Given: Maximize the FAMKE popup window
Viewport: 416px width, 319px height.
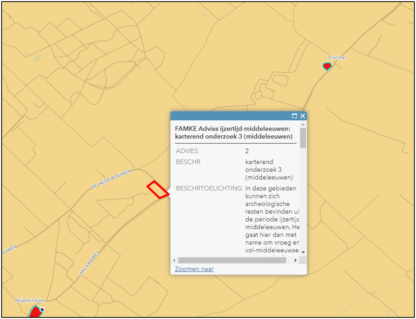Looking at the screenshot, I should pyautogui.click(x=294, y=116).
